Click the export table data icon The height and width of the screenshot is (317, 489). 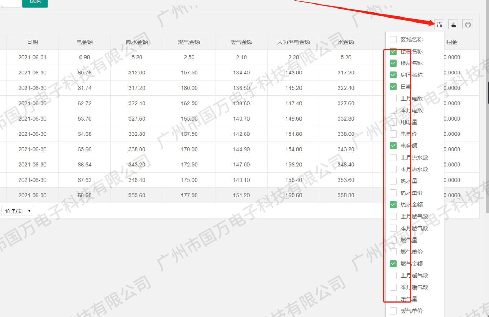point(454,25)
